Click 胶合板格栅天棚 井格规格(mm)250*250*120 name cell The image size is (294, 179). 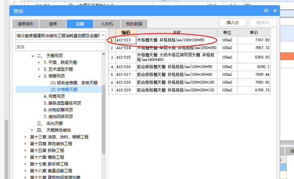176,90
